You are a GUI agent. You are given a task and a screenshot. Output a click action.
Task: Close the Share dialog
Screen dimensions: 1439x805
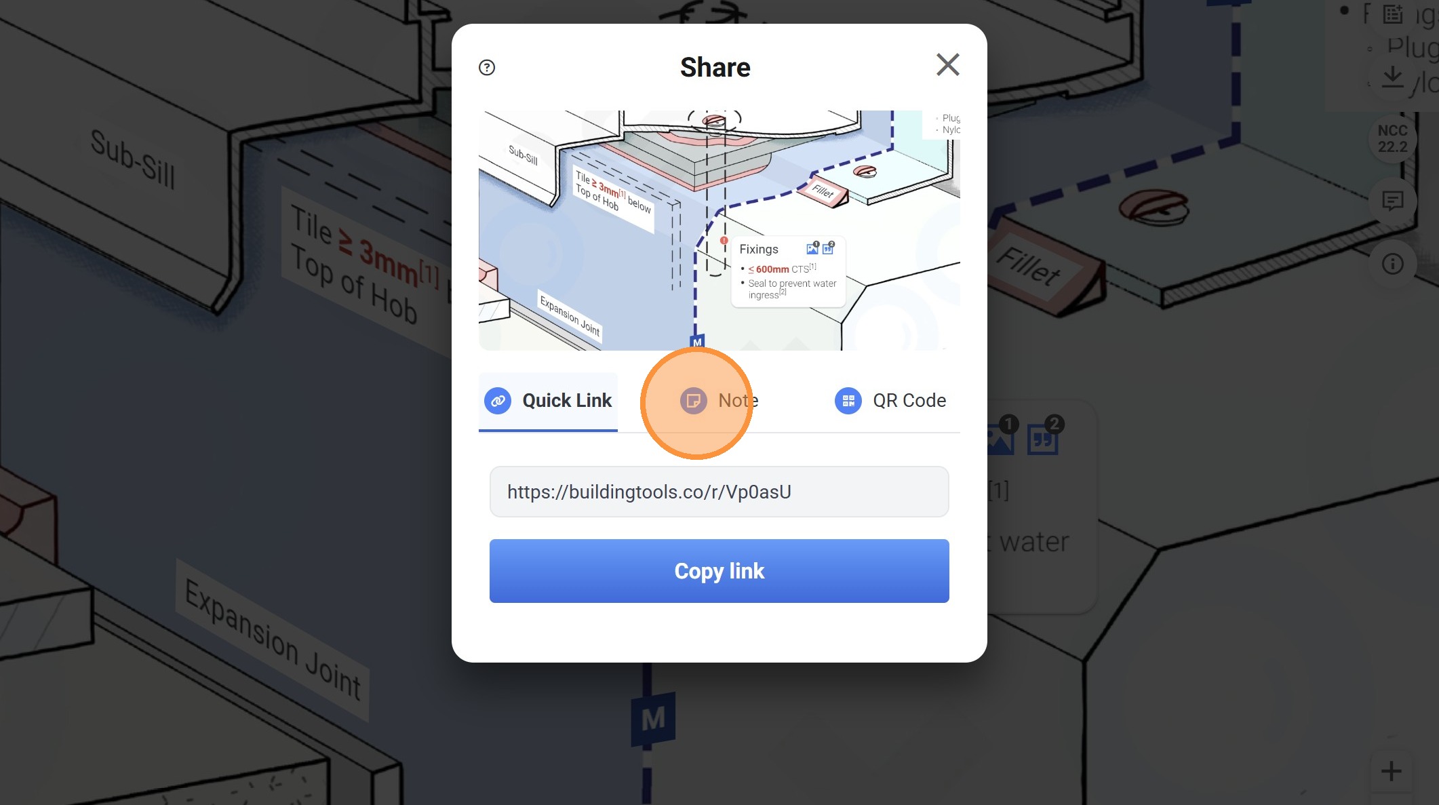(947, 65)
